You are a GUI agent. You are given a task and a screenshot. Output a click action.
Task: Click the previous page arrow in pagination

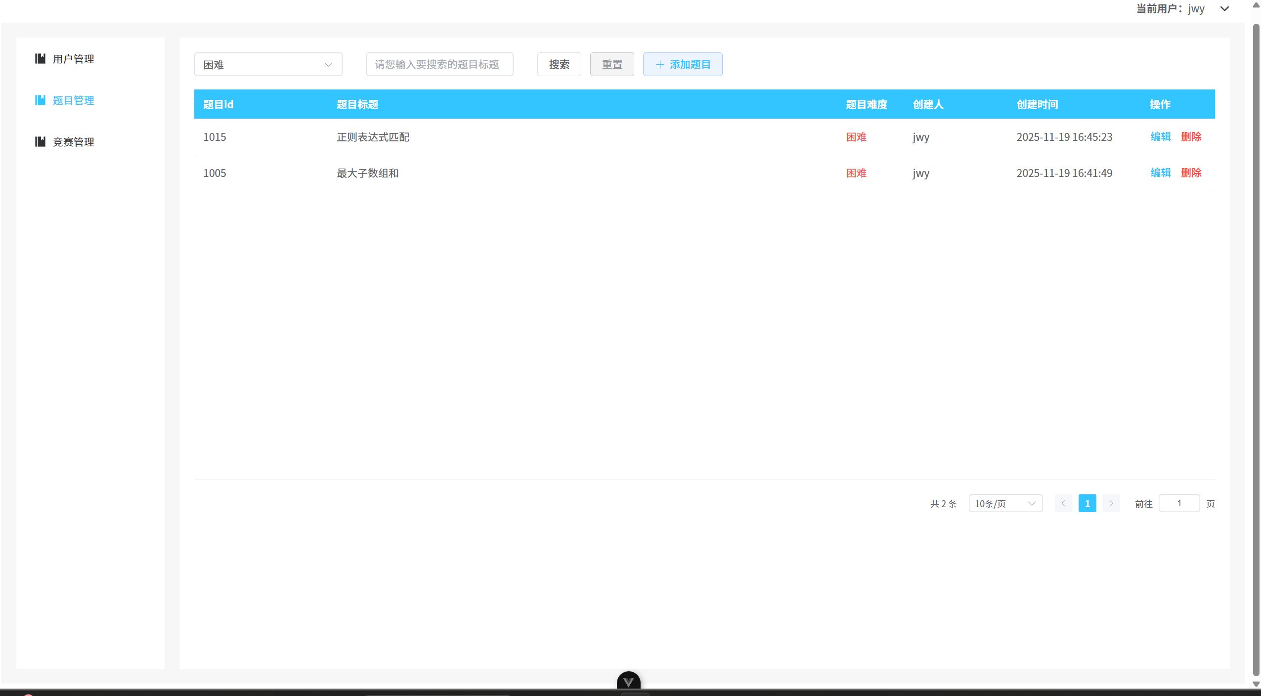1063,503
